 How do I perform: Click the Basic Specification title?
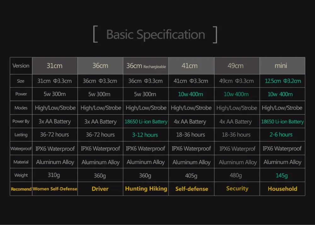(156, 34)
